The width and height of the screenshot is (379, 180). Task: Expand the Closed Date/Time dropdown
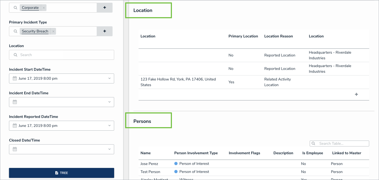(x=109, y=149)
